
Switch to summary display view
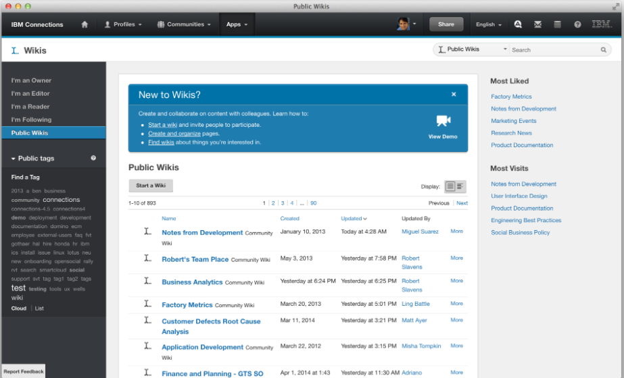coord(460,186)
